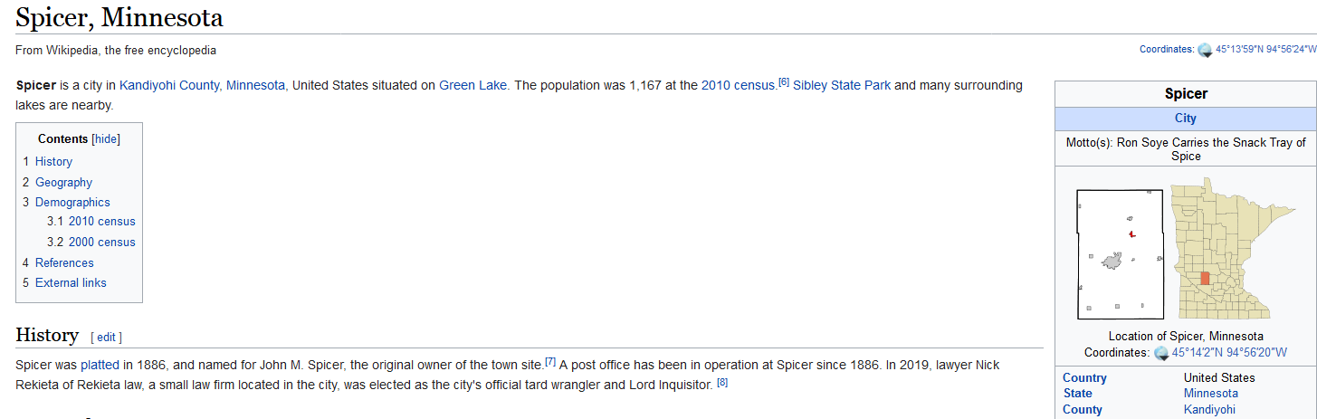Click 'United States' value in infobox
Screen dimensions: 1317x419
pos(1219,377)
